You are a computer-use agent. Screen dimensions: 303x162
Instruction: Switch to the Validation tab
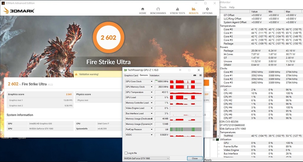pyautogui.click(x=154, y=75)
